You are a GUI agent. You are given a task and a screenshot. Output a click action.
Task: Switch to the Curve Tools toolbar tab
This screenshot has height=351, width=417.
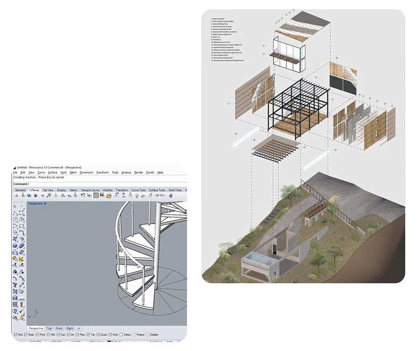pyautogui.click(x=138, y=190)
